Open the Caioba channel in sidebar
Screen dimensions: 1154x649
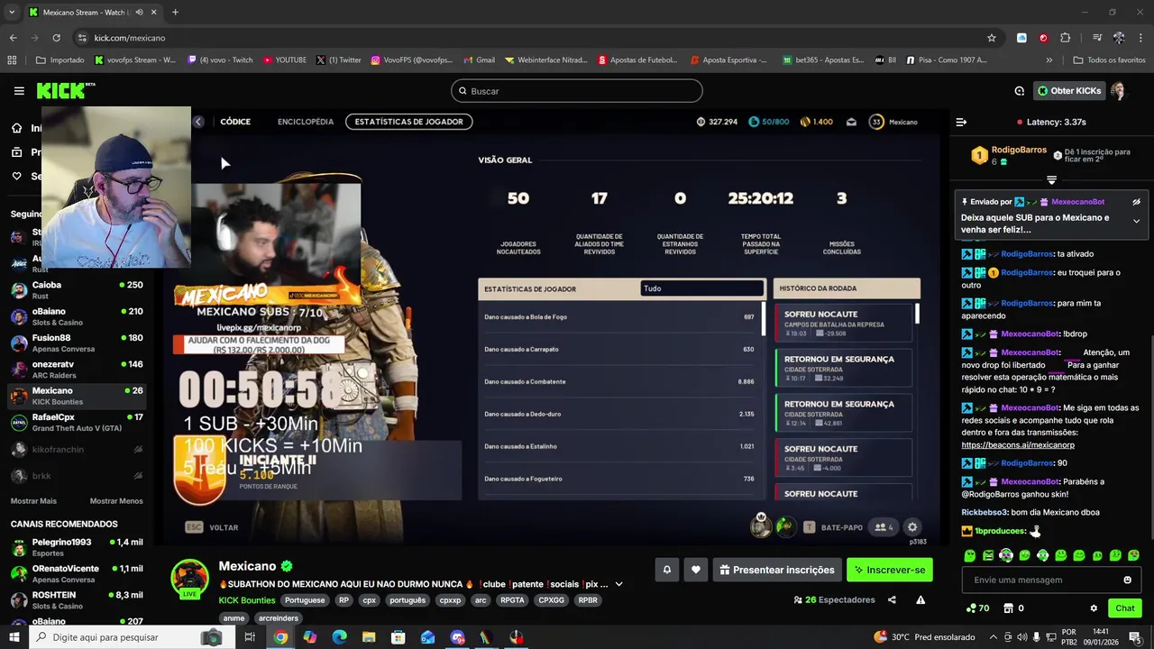point(77,289)
